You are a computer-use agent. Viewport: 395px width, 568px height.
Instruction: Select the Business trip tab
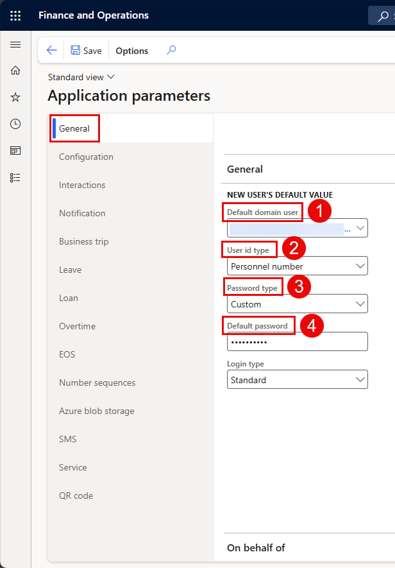84,241
